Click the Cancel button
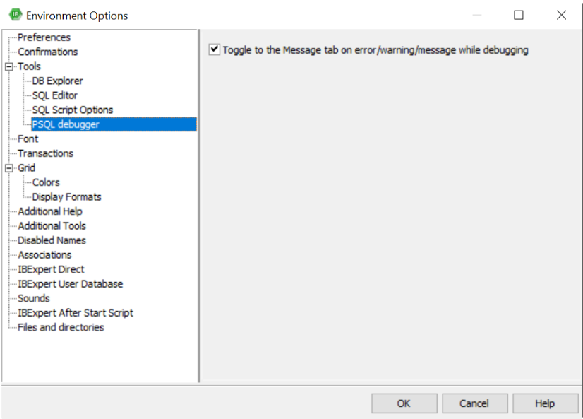The height and width of the screenshot is (419, 583). click(x=474, y=403)
